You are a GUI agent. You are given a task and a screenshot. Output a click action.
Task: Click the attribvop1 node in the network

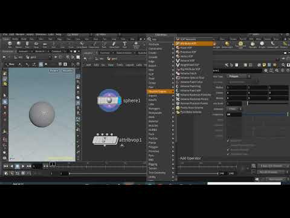click(x=105, y=140)
